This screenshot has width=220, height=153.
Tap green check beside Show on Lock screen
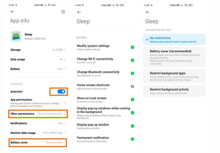[x=132, y=100]
